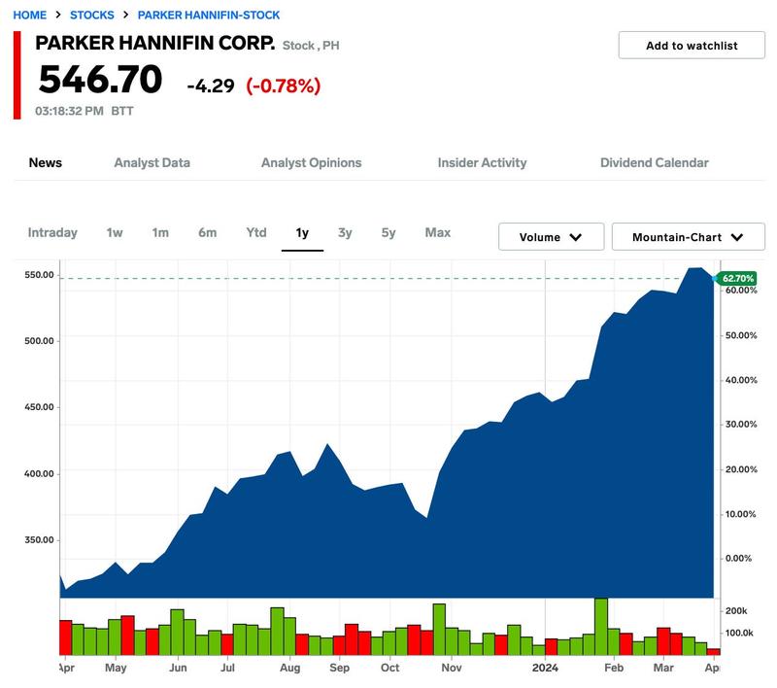The width and height of the screenshot is (777, 688).
Task: Click the last red volume bar in Apr
Action: 714,651
